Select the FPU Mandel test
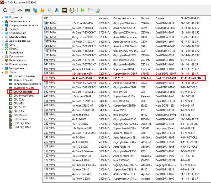 [x=20, y=115]
